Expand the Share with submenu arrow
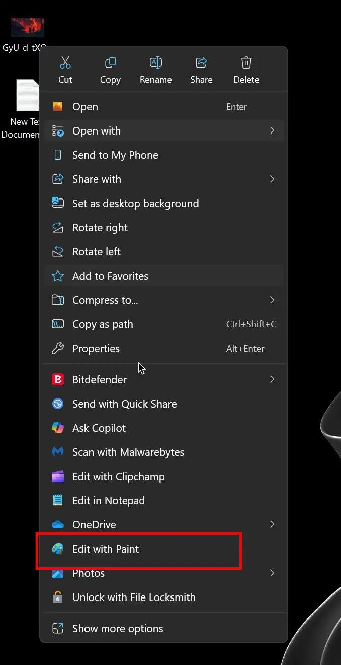 [272, 179]
